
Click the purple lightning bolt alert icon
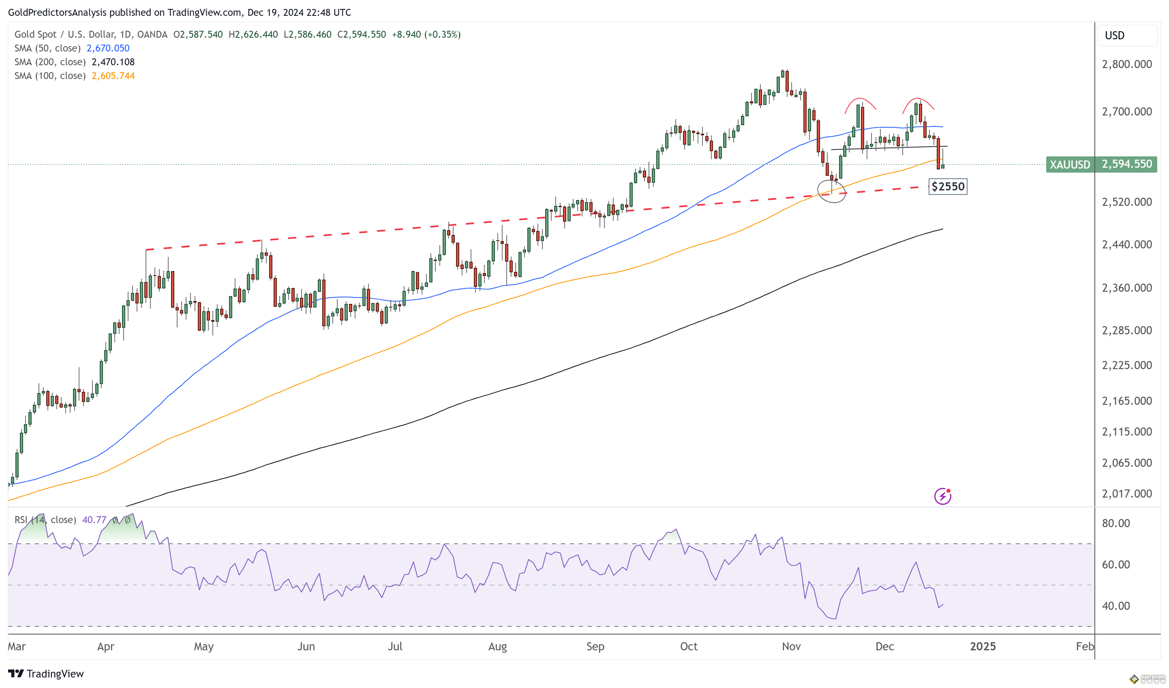pyautogui.click(x=942, y=496)
